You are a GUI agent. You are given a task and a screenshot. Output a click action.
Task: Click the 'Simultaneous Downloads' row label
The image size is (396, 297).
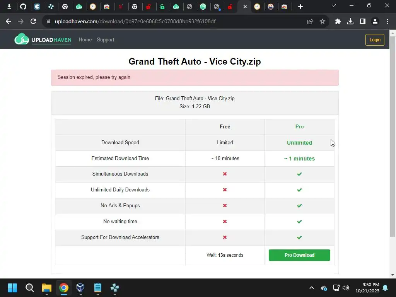point(120,174)
